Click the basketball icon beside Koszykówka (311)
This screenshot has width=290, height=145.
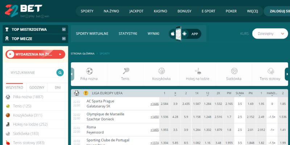8,115
